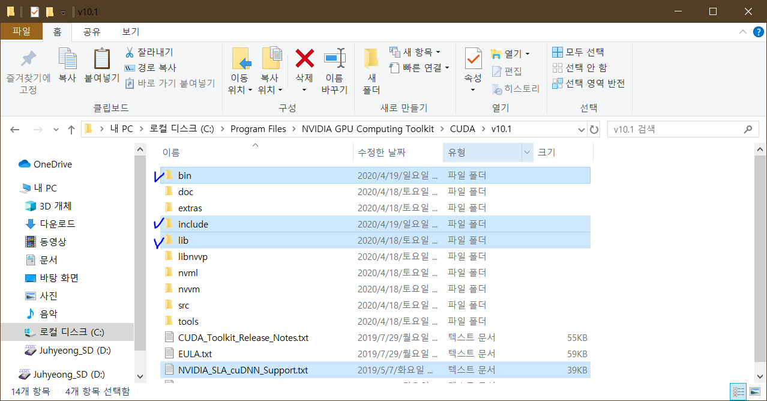This screenshot has width=767, height=401.
Task: Open recent locations dropdown arrow
Action: pos(56,130)
